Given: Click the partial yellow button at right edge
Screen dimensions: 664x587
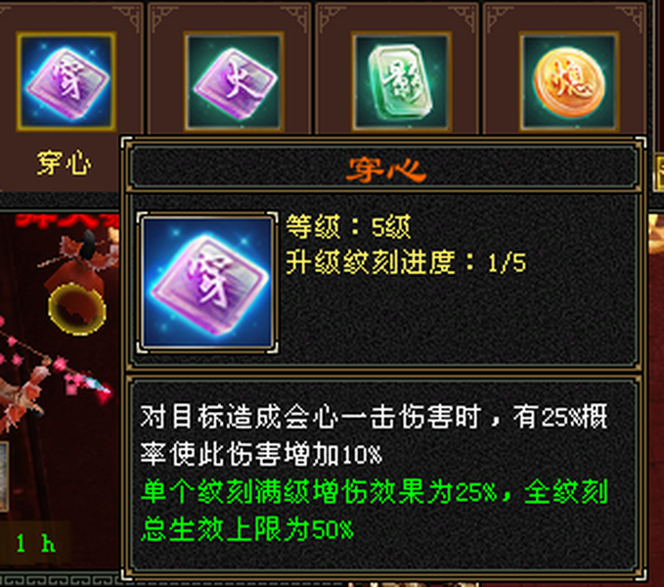Looking at the screenshot, I should pyautogui.click(x=659, y=173).
